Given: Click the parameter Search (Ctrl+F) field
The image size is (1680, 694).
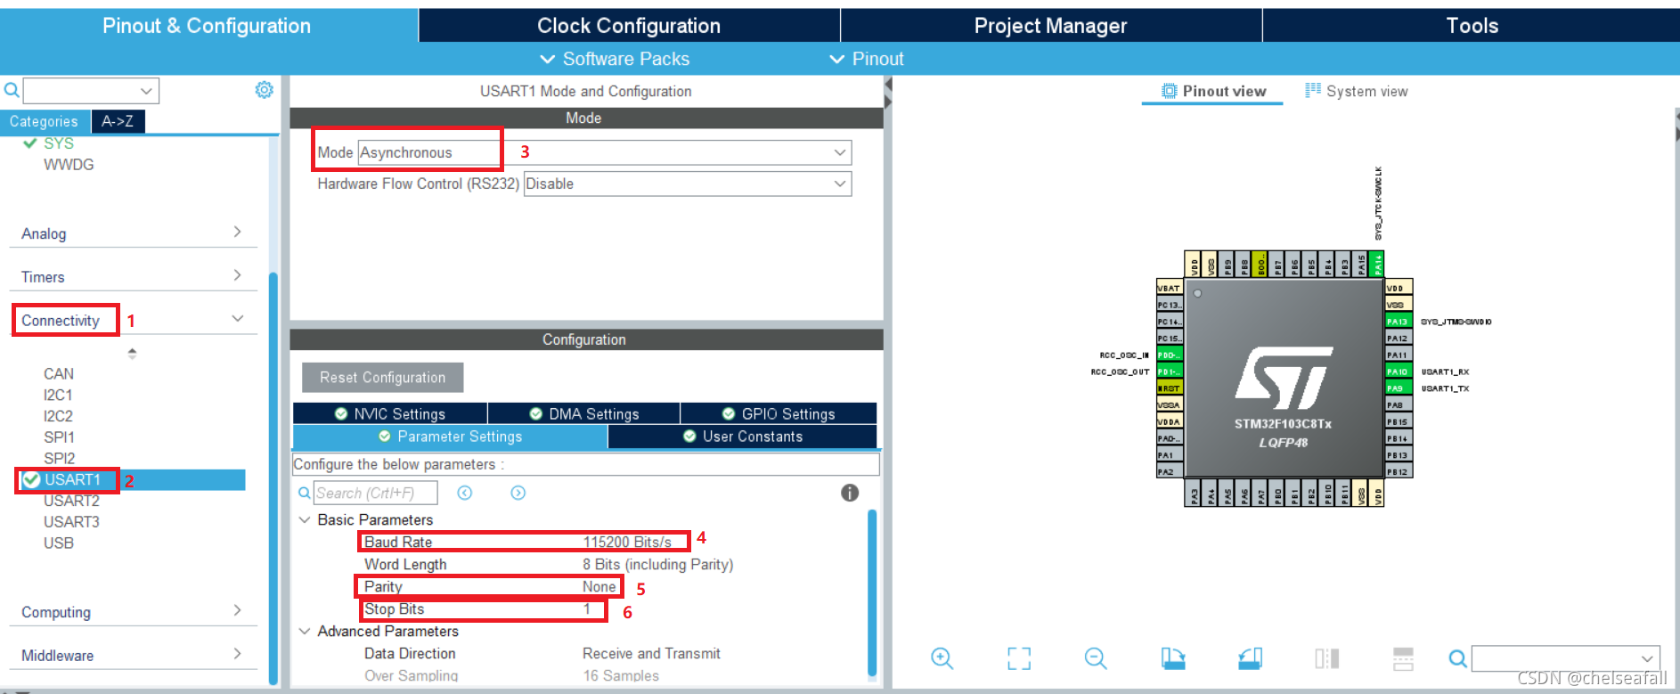Looking at the screenshot, I should tap(375, 493).
